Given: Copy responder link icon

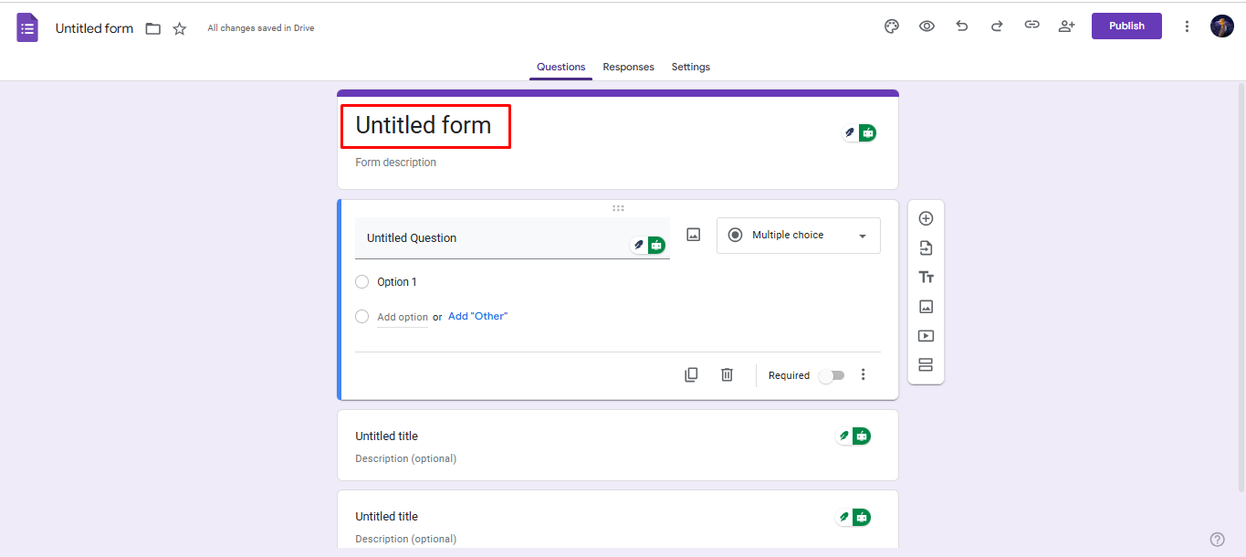Looking at the screenshot, I should [x=1031, y=26].
